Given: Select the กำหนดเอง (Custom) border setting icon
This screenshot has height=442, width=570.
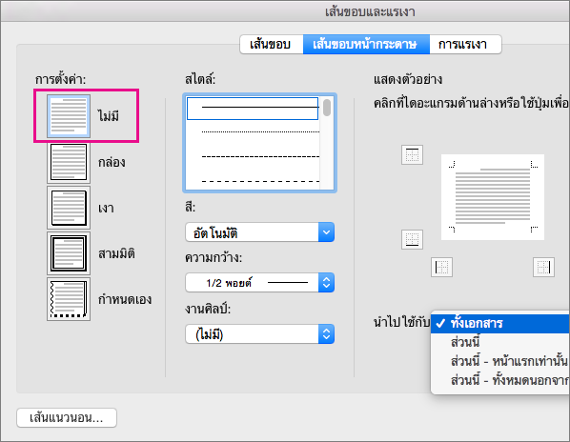Looking at the screenshot, I should point(69,299).
